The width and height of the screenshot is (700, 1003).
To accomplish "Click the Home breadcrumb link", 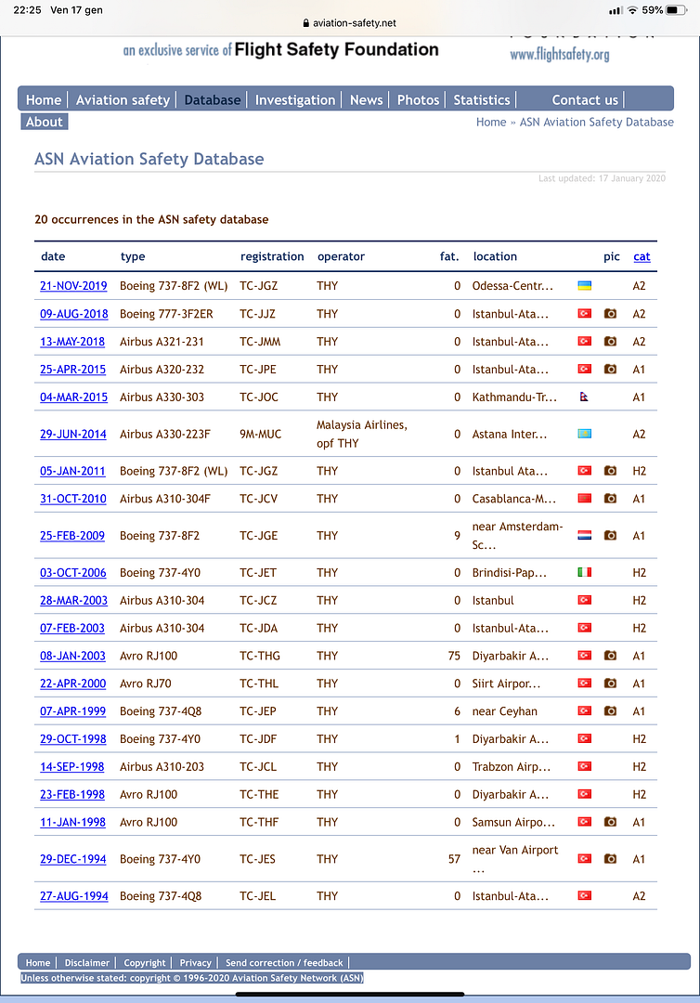I will pyautogui.click(x=491, y=122).
